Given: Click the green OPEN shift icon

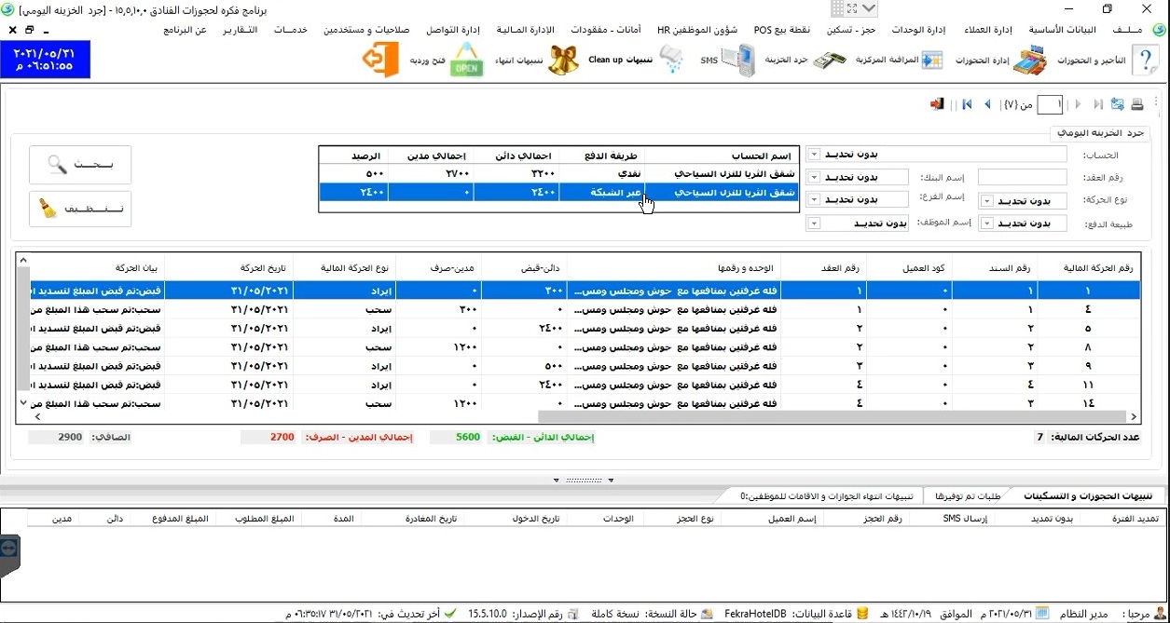Looking at the screenshot, I should tap(467, 61).
